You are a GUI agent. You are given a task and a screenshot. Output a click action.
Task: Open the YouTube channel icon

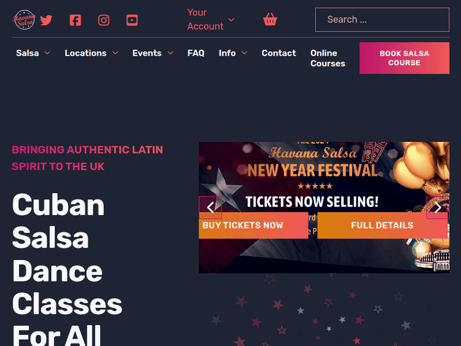(132, 20)
